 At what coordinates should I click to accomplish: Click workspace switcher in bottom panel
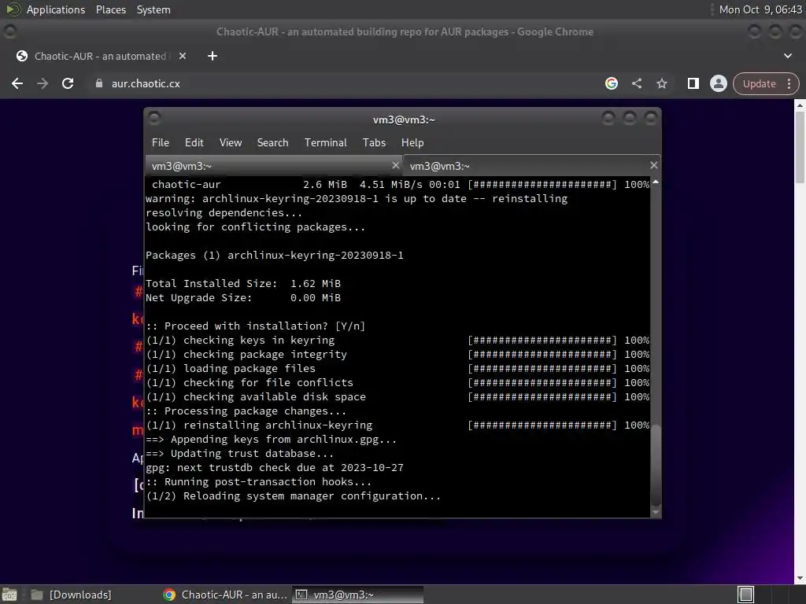[746, 595]
